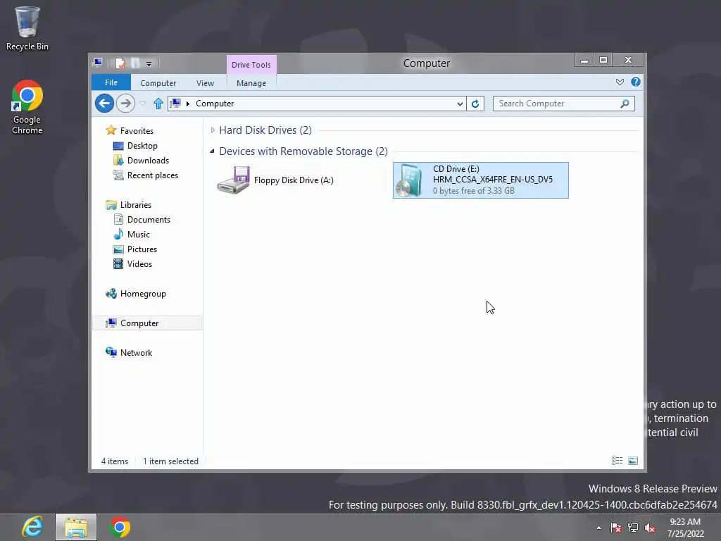Close the Computer window
The width and height of the screenshot is (721, 541).
tap(629, 61)
